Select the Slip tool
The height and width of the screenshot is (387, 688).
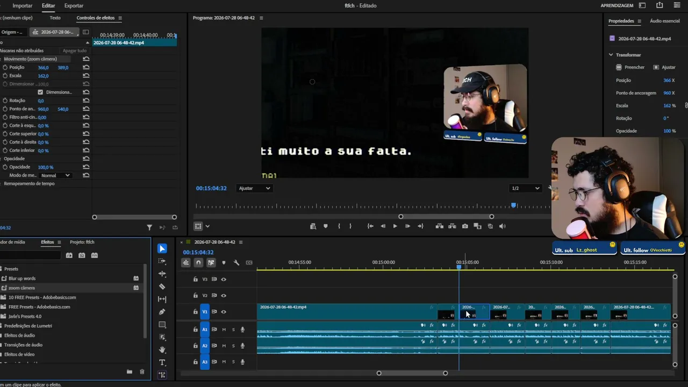coord(162,299)
